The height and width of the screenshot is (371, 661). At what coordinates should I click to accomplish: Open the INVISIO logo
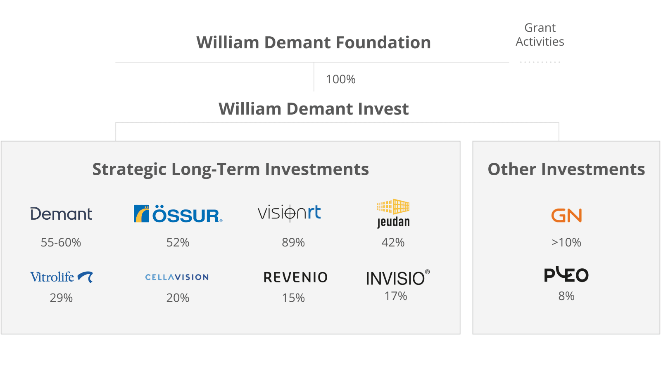click(398, 278)
